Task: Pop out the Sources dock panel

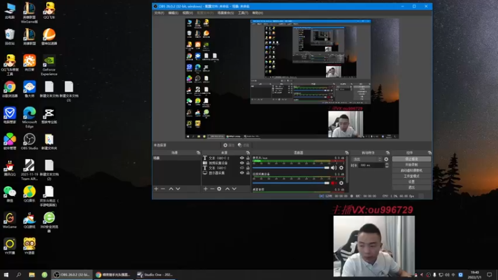Action: point(248,152)
